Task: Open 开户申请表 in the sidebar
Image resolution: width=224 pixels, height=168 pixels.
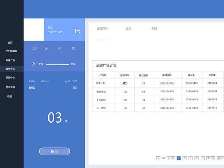Action: tap(11, 51)
